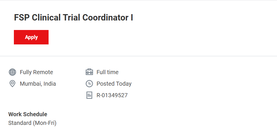Click the red Apply button
The height and width of the screenshot is (137, 277).
point(31,37)
